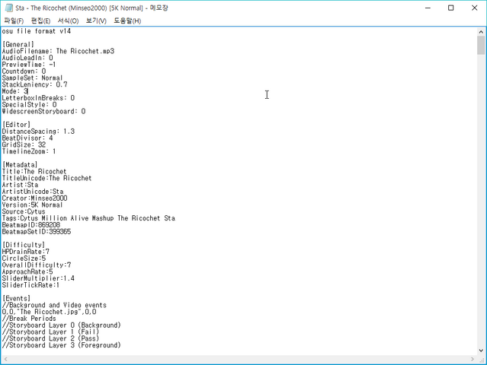Click the '//Break Periods' line
Image resolution: width=487 pixels, height=365 pixels.
click(x=29, y=319)
